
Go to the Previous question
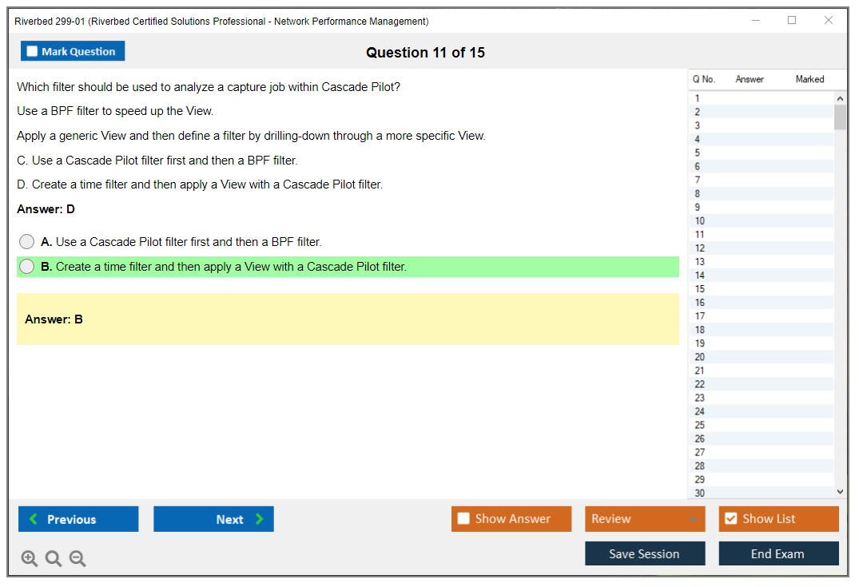coord(78,519)
